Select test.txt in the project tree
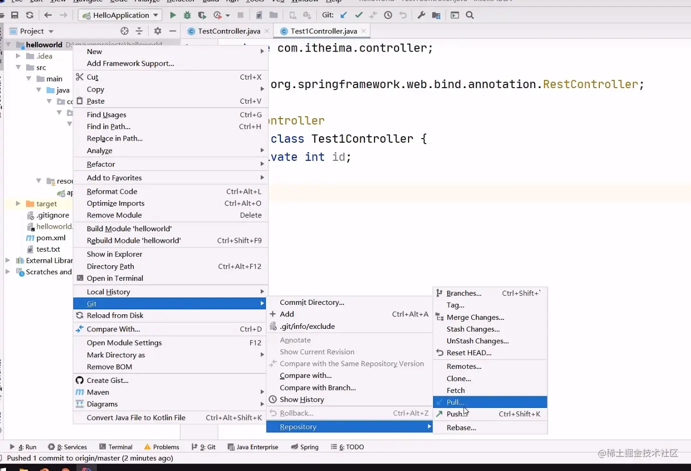 (x=48, y=249)
